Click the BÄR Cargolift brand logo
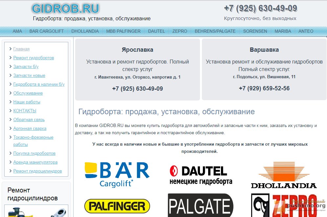The image size is (327, 217). (x=117, y=174)
